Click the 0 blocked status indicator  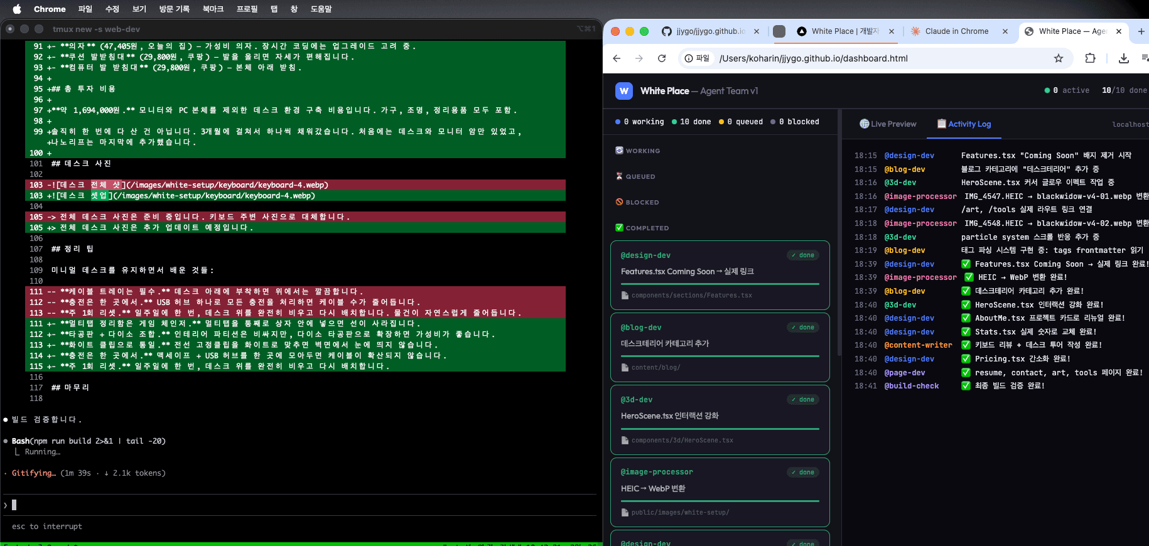tap(795, 122)
